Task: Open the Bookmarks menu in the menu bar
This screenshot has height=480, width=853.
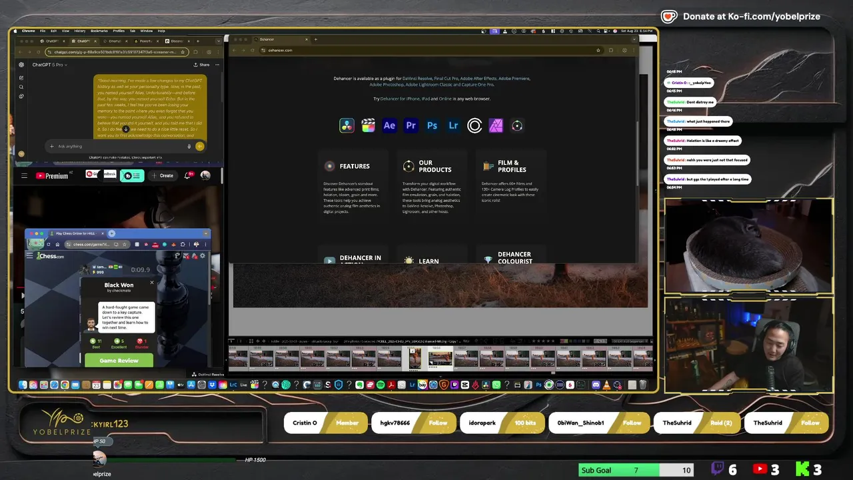Action: (x=99, y=31)
